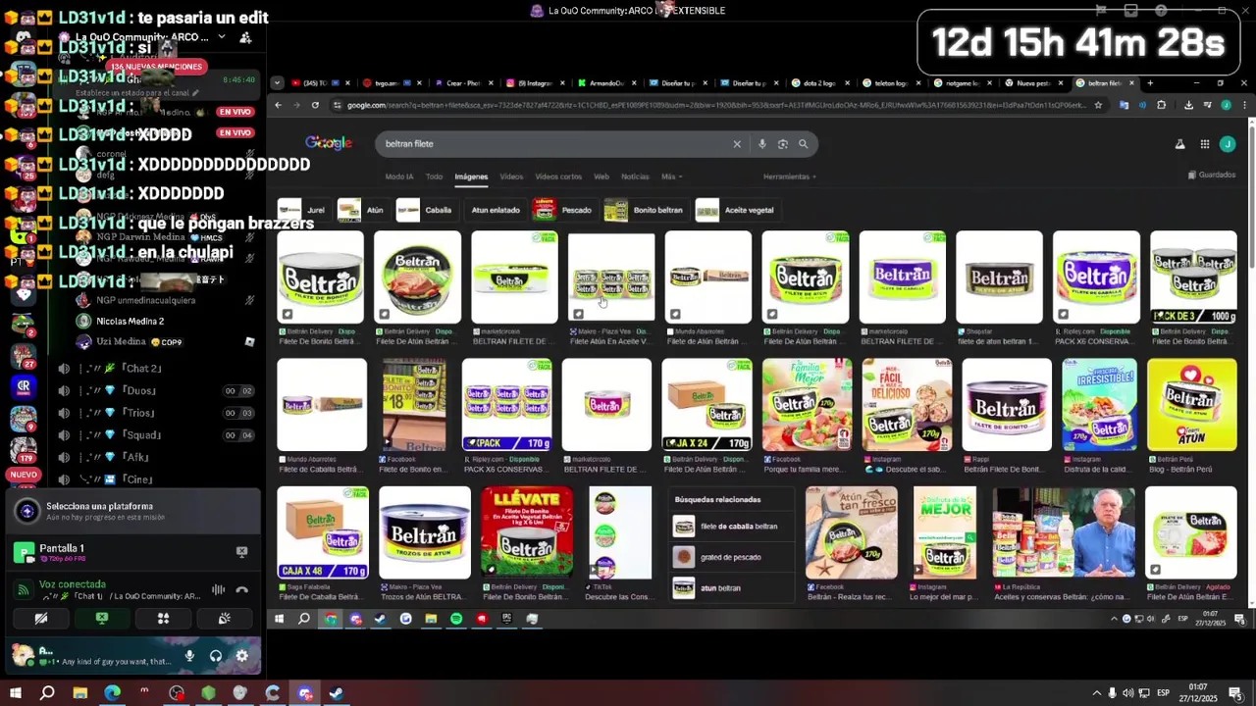Open the 'PACK DE 3 1000g' Beltran image

(x=1193, y=277)
